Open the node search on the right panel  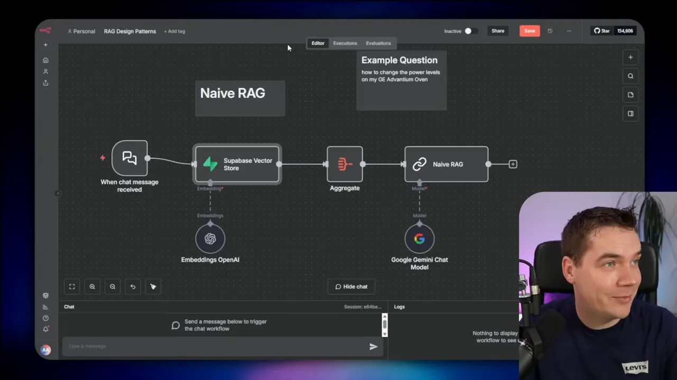pyautogui.click(x=630, y=75)
